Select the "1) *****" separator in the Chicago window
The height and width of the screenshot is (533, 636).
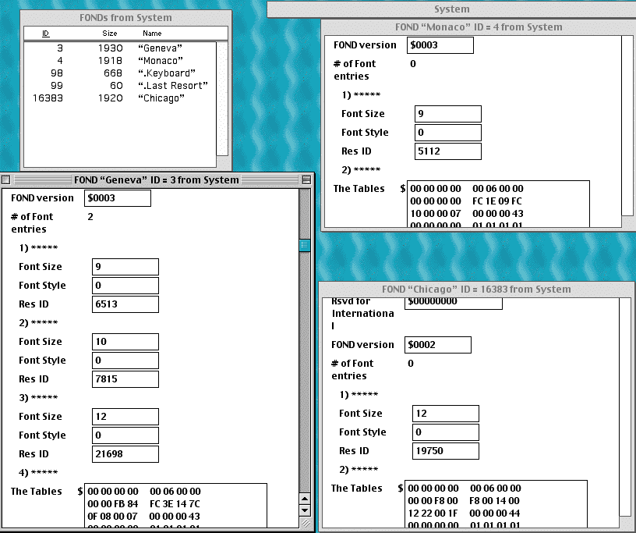pos(359,394)
